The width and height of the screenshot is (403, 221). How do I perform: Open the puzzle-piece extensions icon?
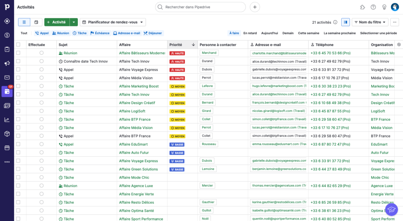coord(362,7)
